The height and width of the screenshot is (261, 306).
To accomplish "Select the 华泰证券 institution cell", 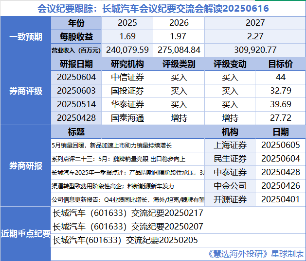I will point(127,104).
